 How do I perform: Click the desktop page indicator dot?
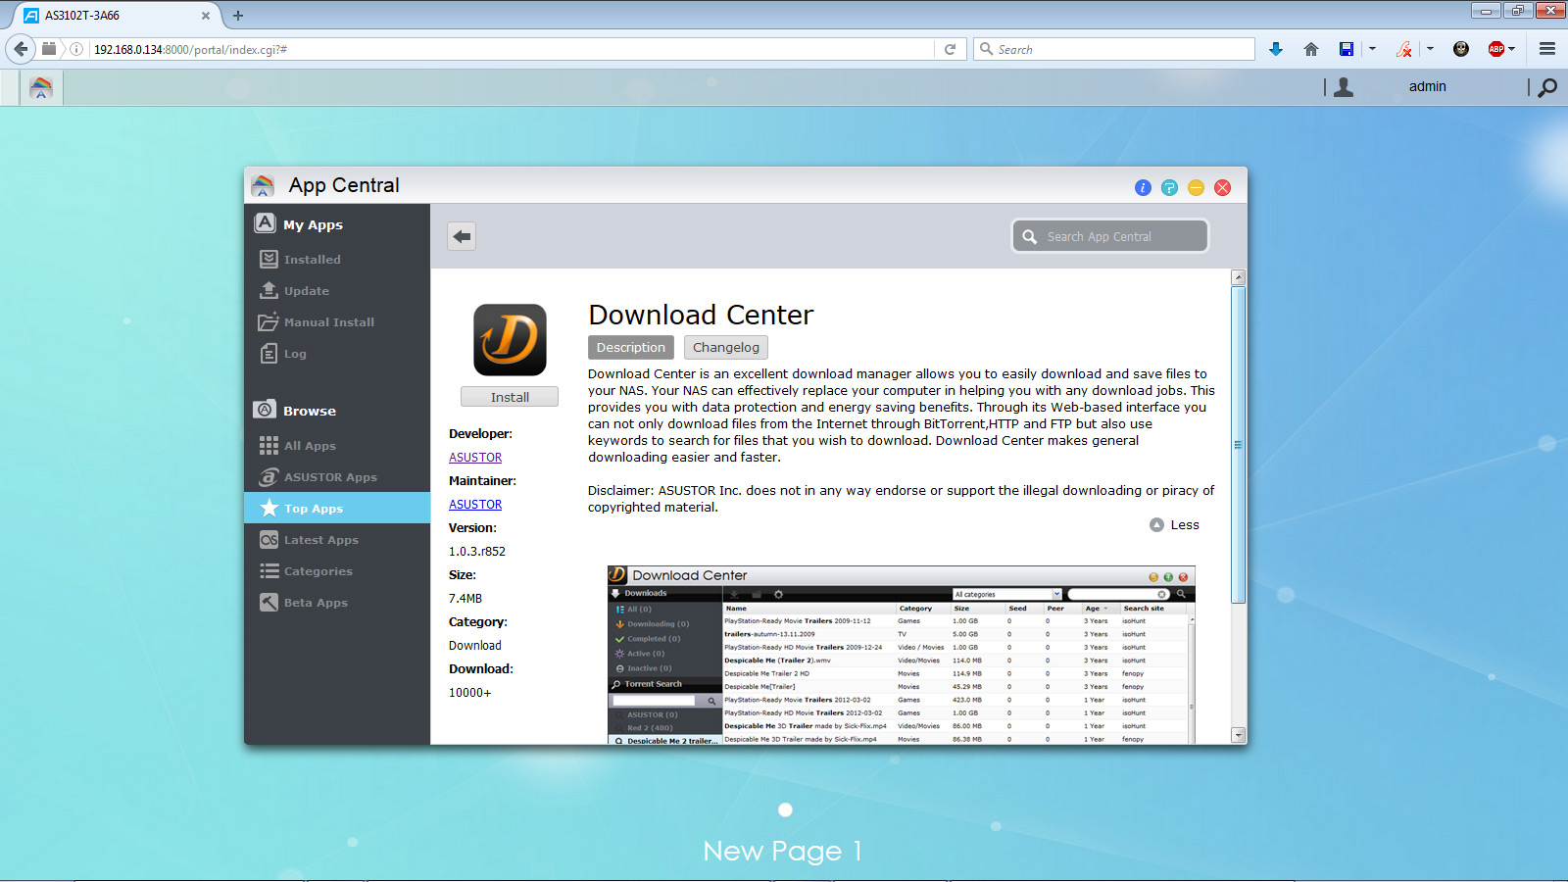[785, 809]
